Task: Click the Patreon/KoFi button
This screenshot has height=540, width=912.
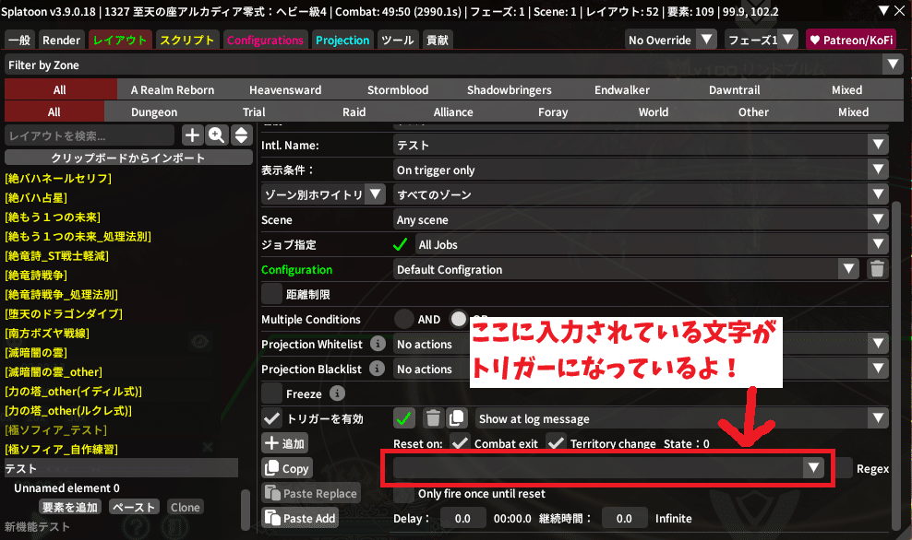Action: [x=850, y=40]
